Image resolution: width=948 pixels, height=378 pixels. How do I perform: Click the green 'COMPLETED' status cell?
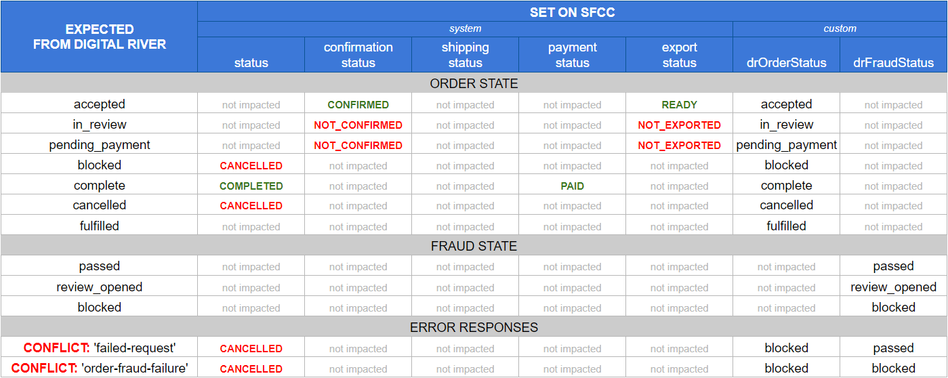pos(251,186)
